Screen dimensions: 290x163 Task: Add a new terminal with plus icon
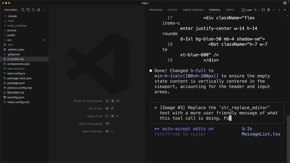tap(255, 10)
